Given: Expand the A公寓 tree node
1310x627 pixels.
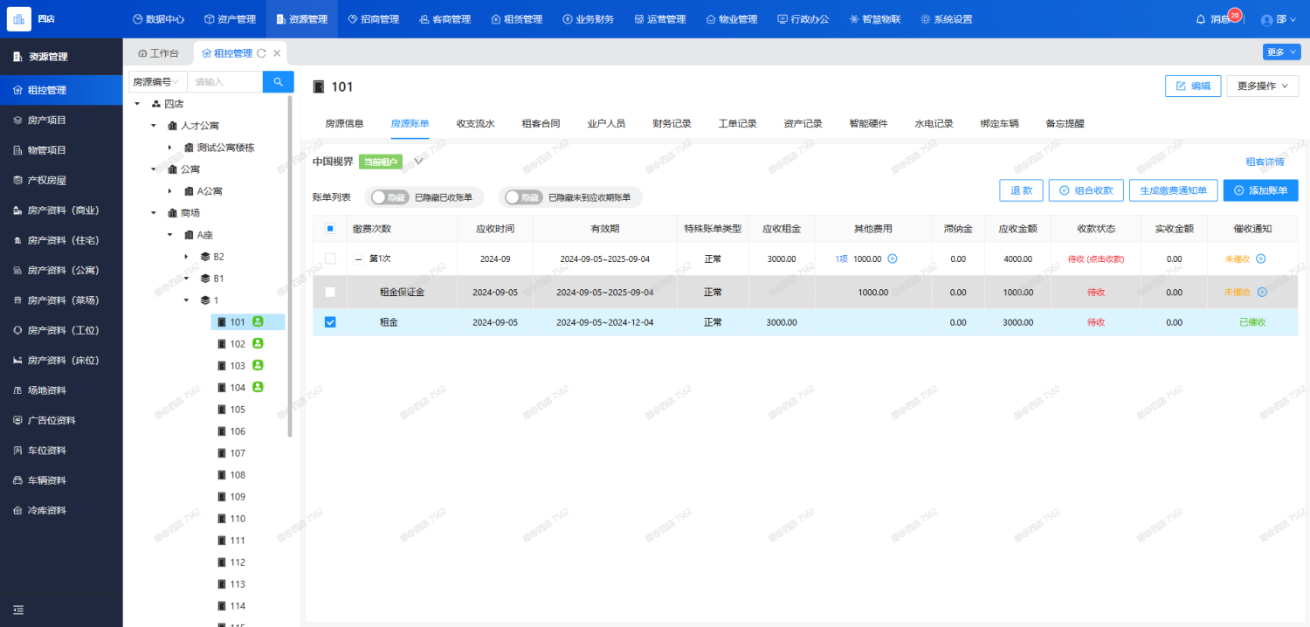Looking at the screenshot, I should point(170,191).
